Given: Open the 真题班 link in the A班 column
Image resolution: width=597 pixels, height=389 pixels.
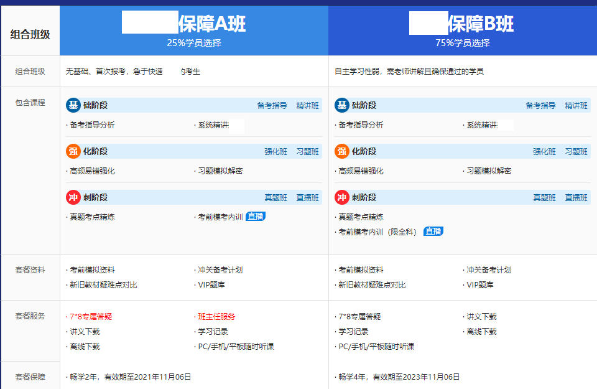Looking at the screenshot, I should (x=275, y=198).
